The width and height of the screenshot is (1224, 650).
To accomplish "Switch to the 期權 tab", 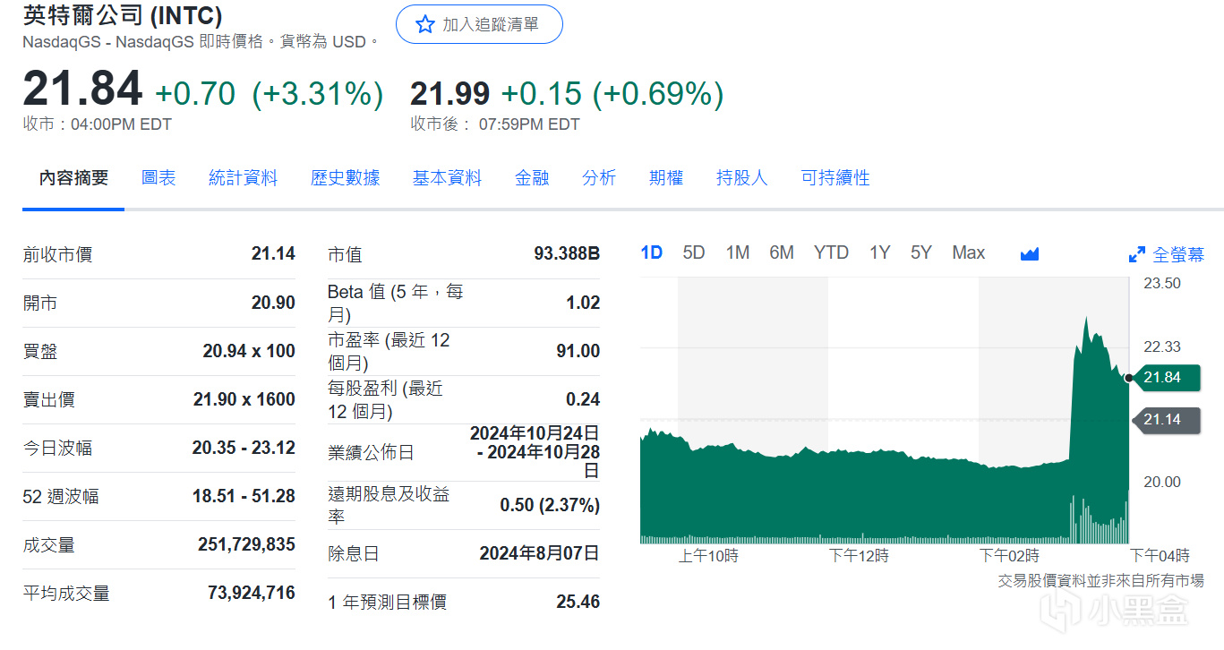I will click(x=666, y=178).
